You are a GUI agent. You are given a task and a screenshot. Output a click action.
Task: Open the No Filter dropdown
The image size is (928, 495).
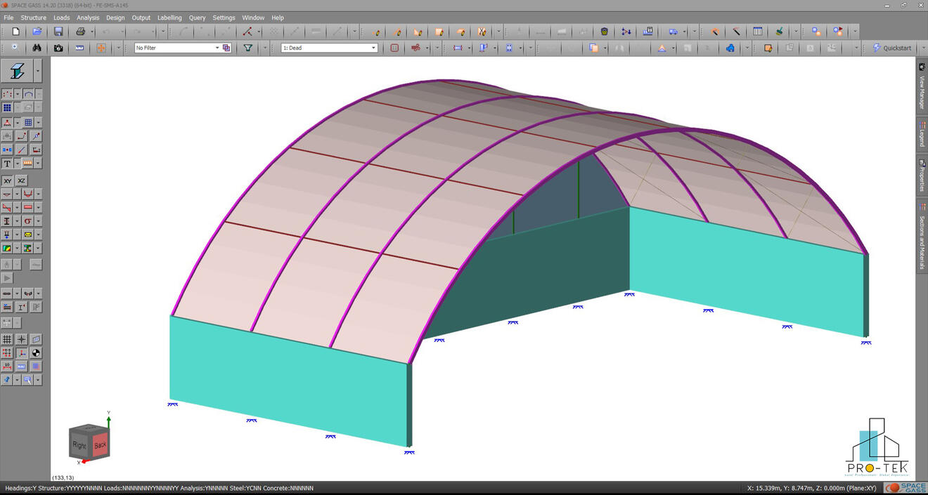click(218, 47)
